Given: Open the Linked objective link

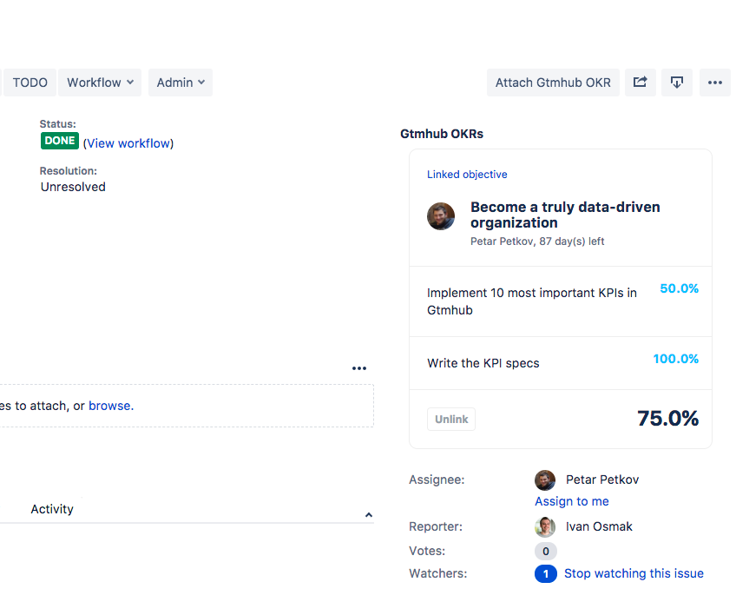Looking at the screenshot, I should pyautogui.click(x=467, y=175).
